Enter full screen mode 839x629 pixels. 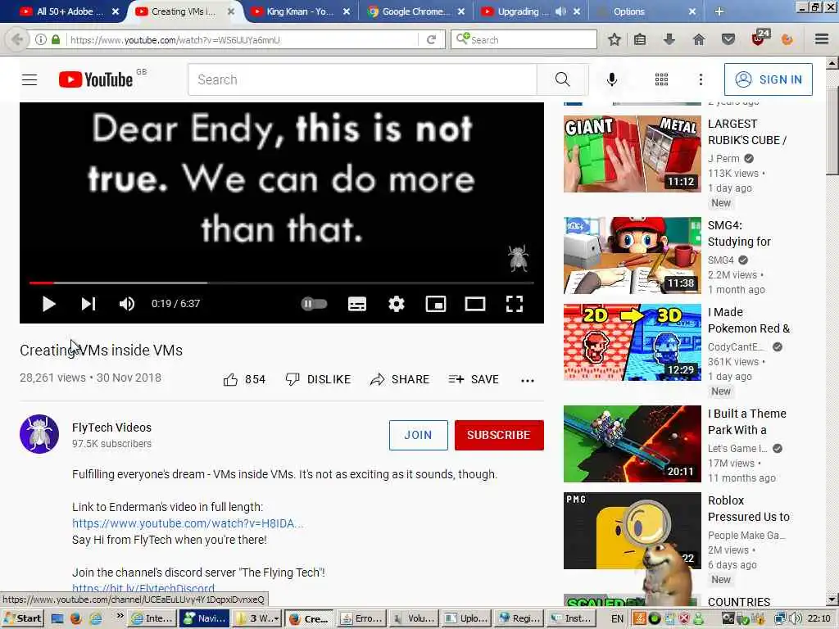(x=515, y=304)
